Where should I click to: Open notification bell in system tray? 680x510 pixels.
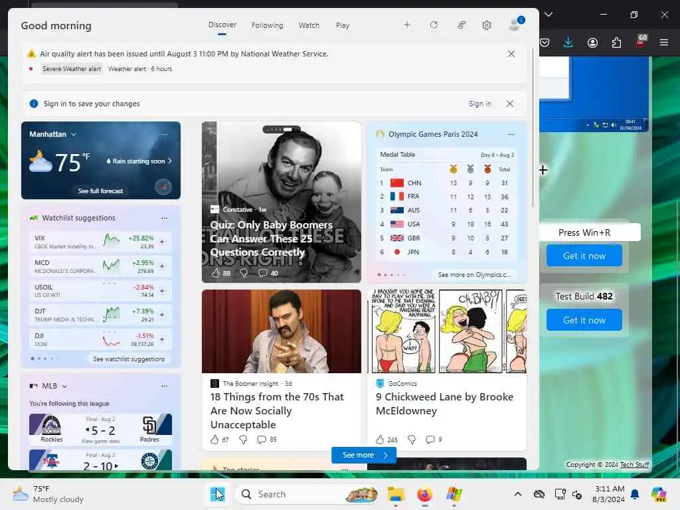pos(635,494)
